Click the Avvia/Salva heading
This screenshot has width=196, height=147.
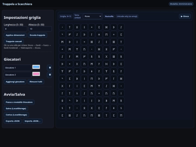coord(15,94)
